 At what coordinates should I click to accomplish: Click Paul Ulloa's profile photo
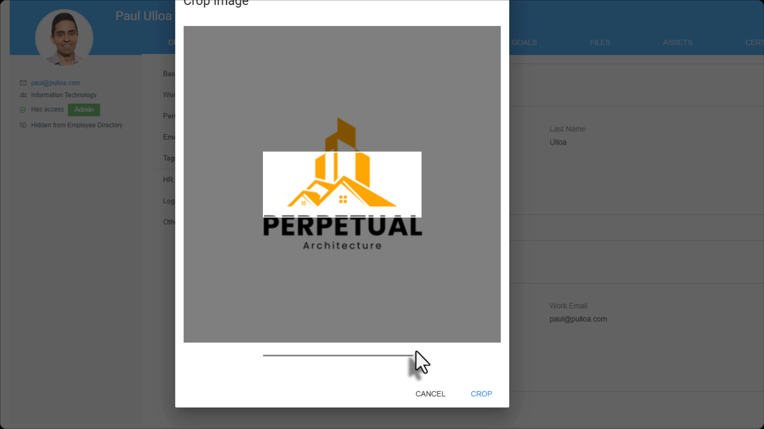[x=64, y=38]
